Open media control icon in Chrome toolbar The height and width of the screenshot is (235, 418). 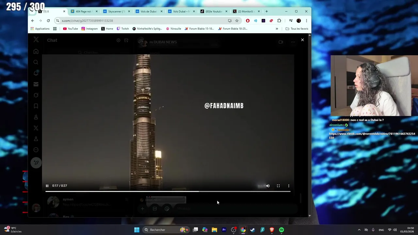291,21
